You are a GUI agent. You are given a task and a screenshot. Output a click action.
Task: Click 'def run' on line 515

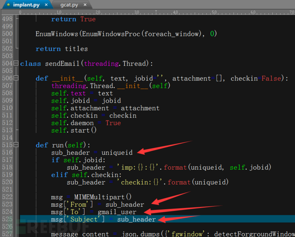(x=50, y=145)
